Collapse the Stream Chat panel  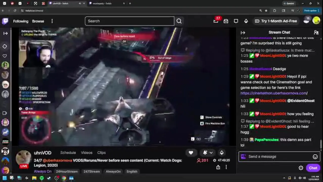click(x=243, y=32)
